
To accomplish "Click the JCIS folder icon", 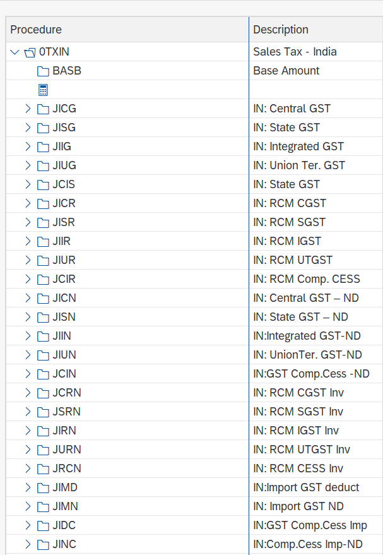I will 43,185.
